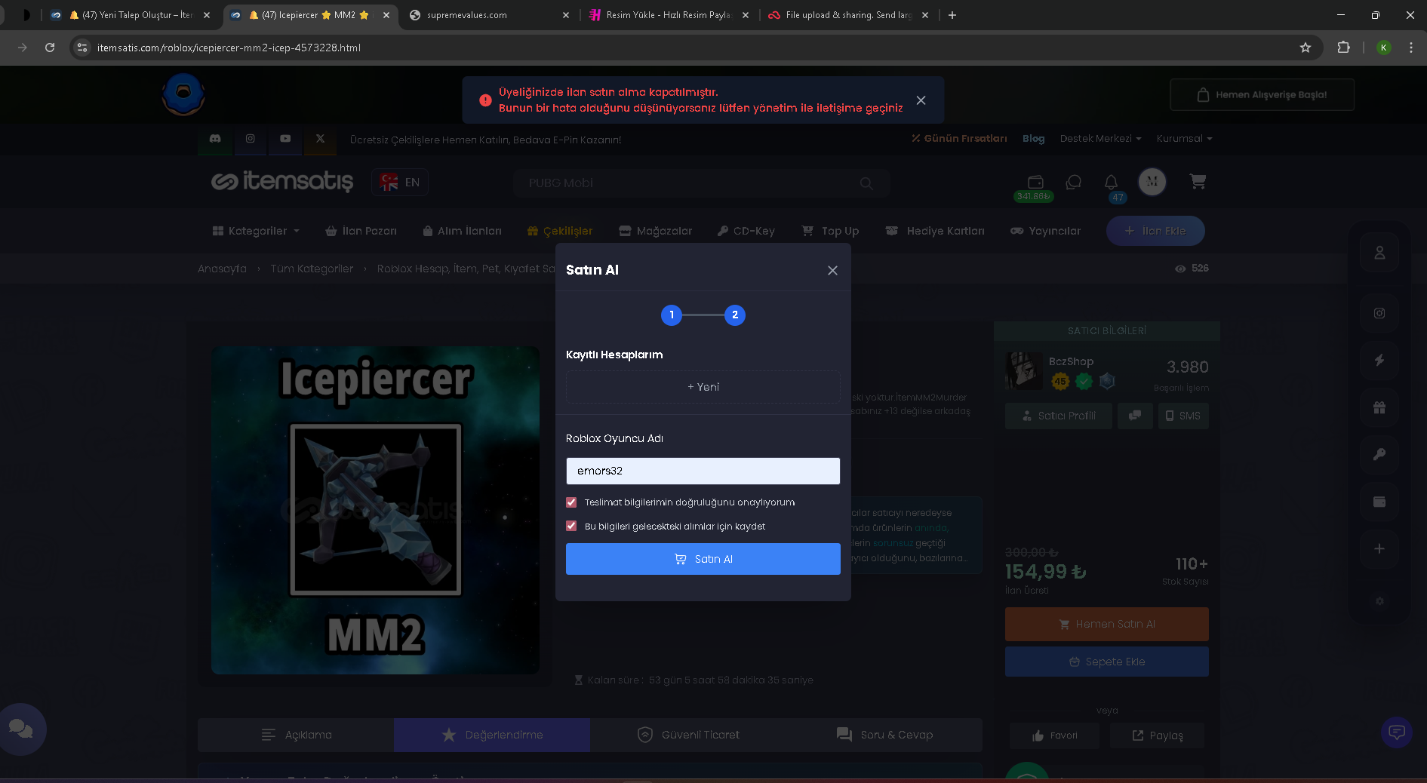Click right sidebar key icon
The height and width of the screenshot is (783, 1427).
click(1379, 454)
